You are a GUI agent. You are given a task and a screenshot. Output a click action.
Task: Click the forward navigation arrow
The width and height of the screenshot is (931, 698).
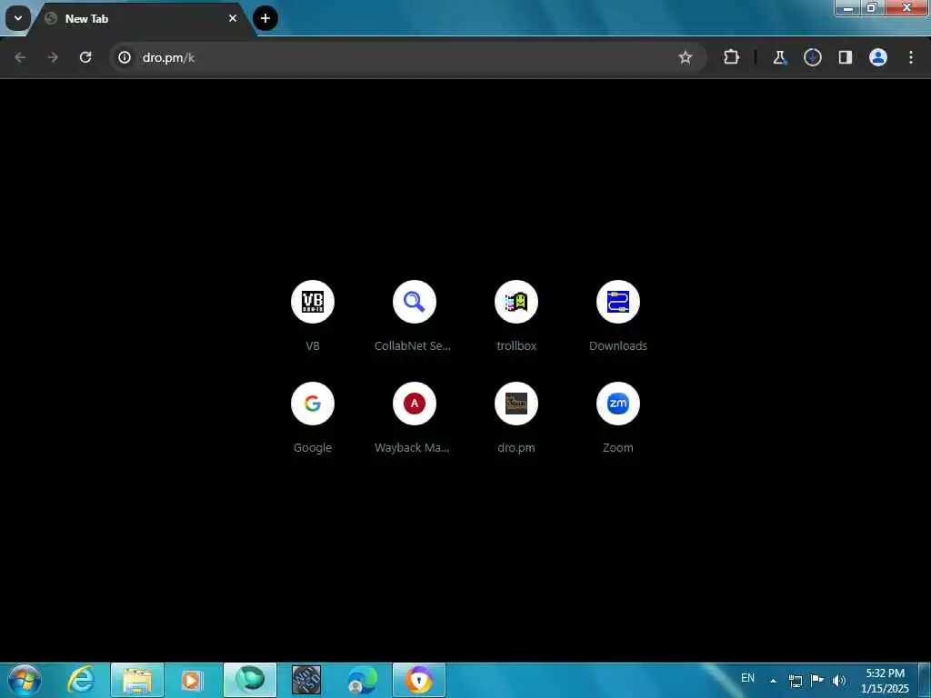53,57
